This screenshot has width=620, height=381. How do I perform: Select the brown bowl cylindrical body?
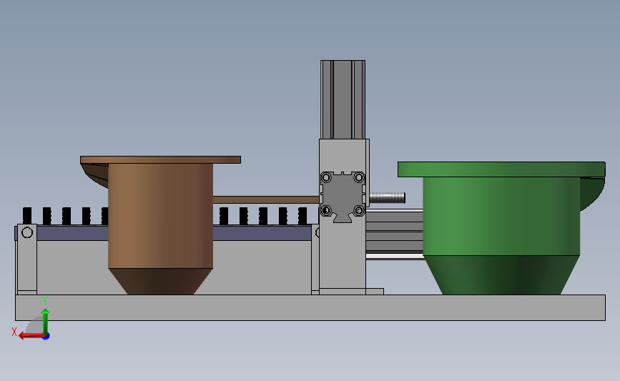(x=160, y=216)
